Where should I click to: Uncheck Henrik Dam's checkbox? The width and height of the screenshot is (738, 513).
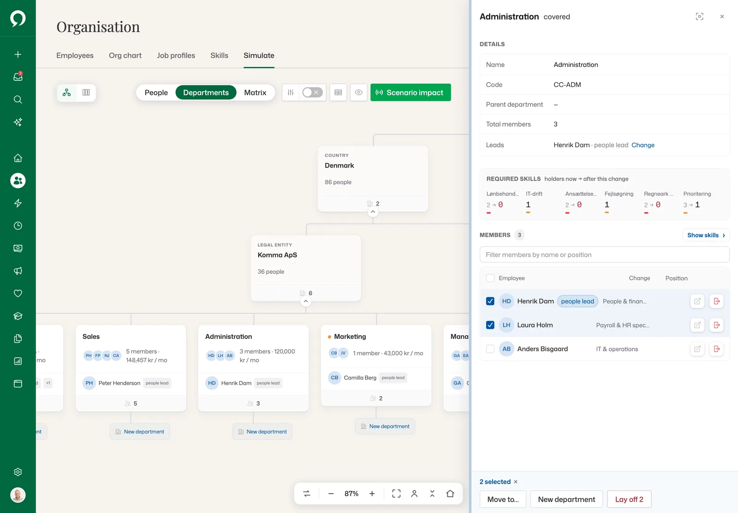[490, 301]
